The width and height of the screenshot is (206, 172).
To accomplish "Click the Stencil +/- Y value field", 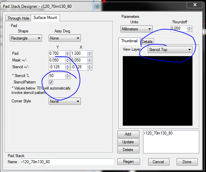I will (x=57, y=67).
